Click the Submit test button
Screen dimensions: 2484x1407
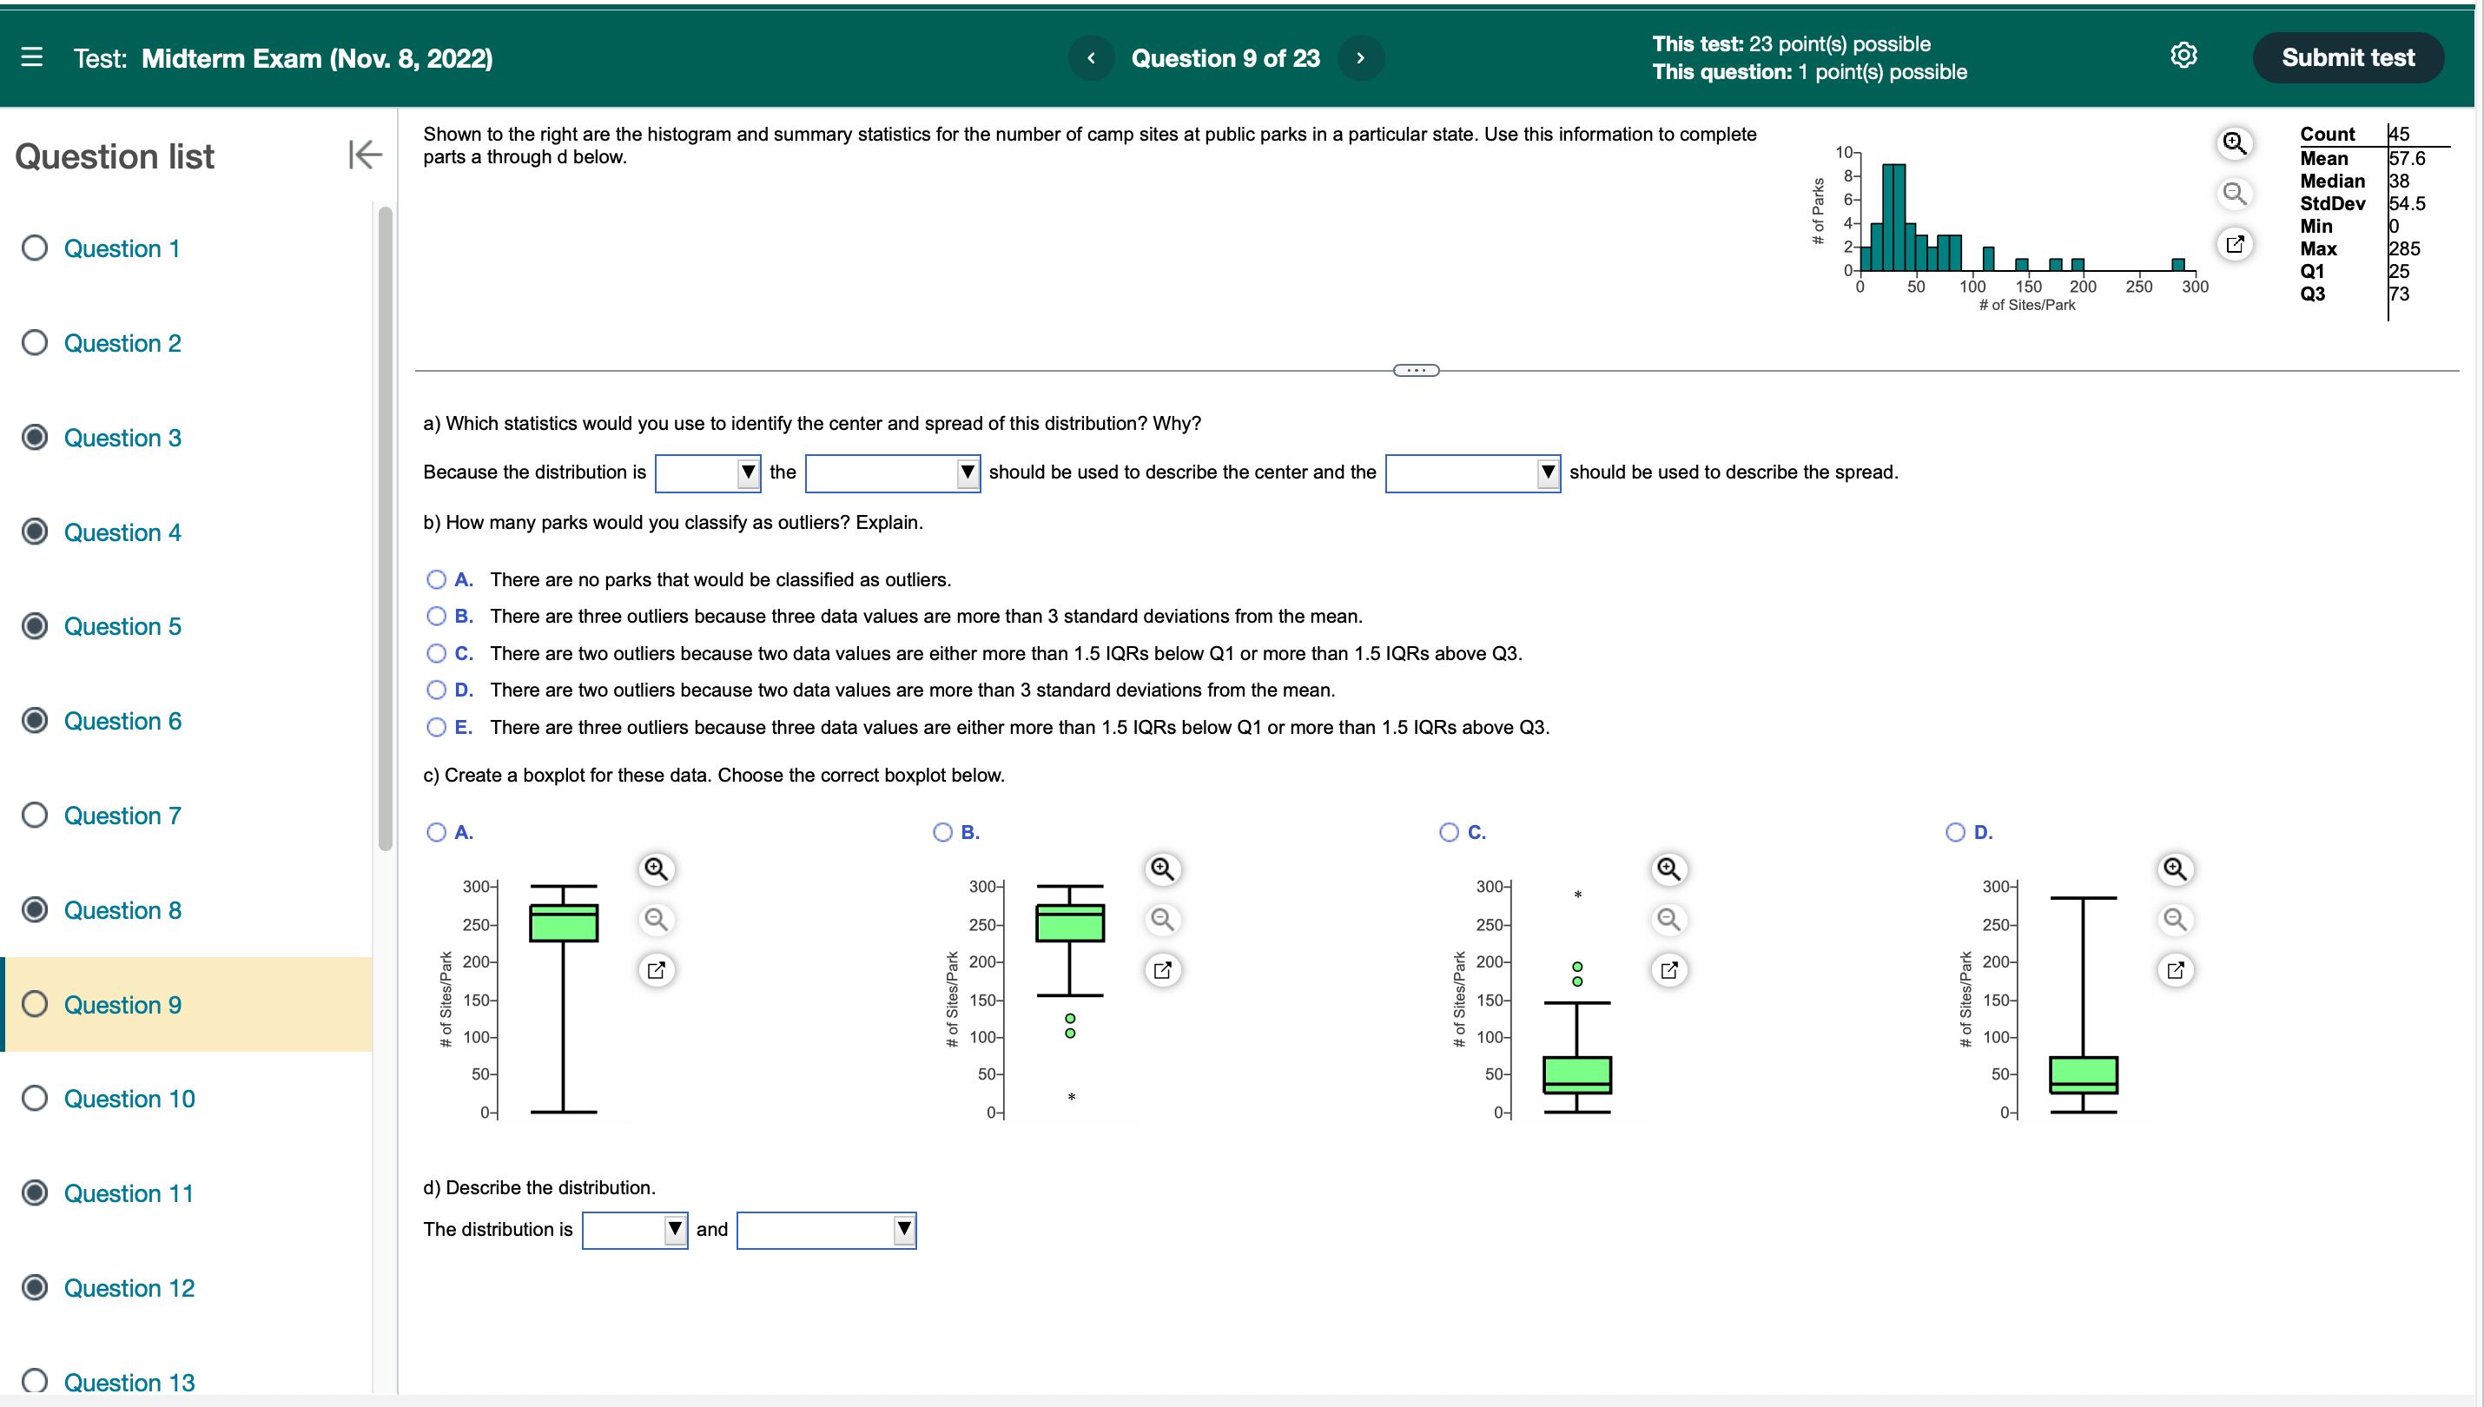pyautogui.click(x=2347, y=58)
